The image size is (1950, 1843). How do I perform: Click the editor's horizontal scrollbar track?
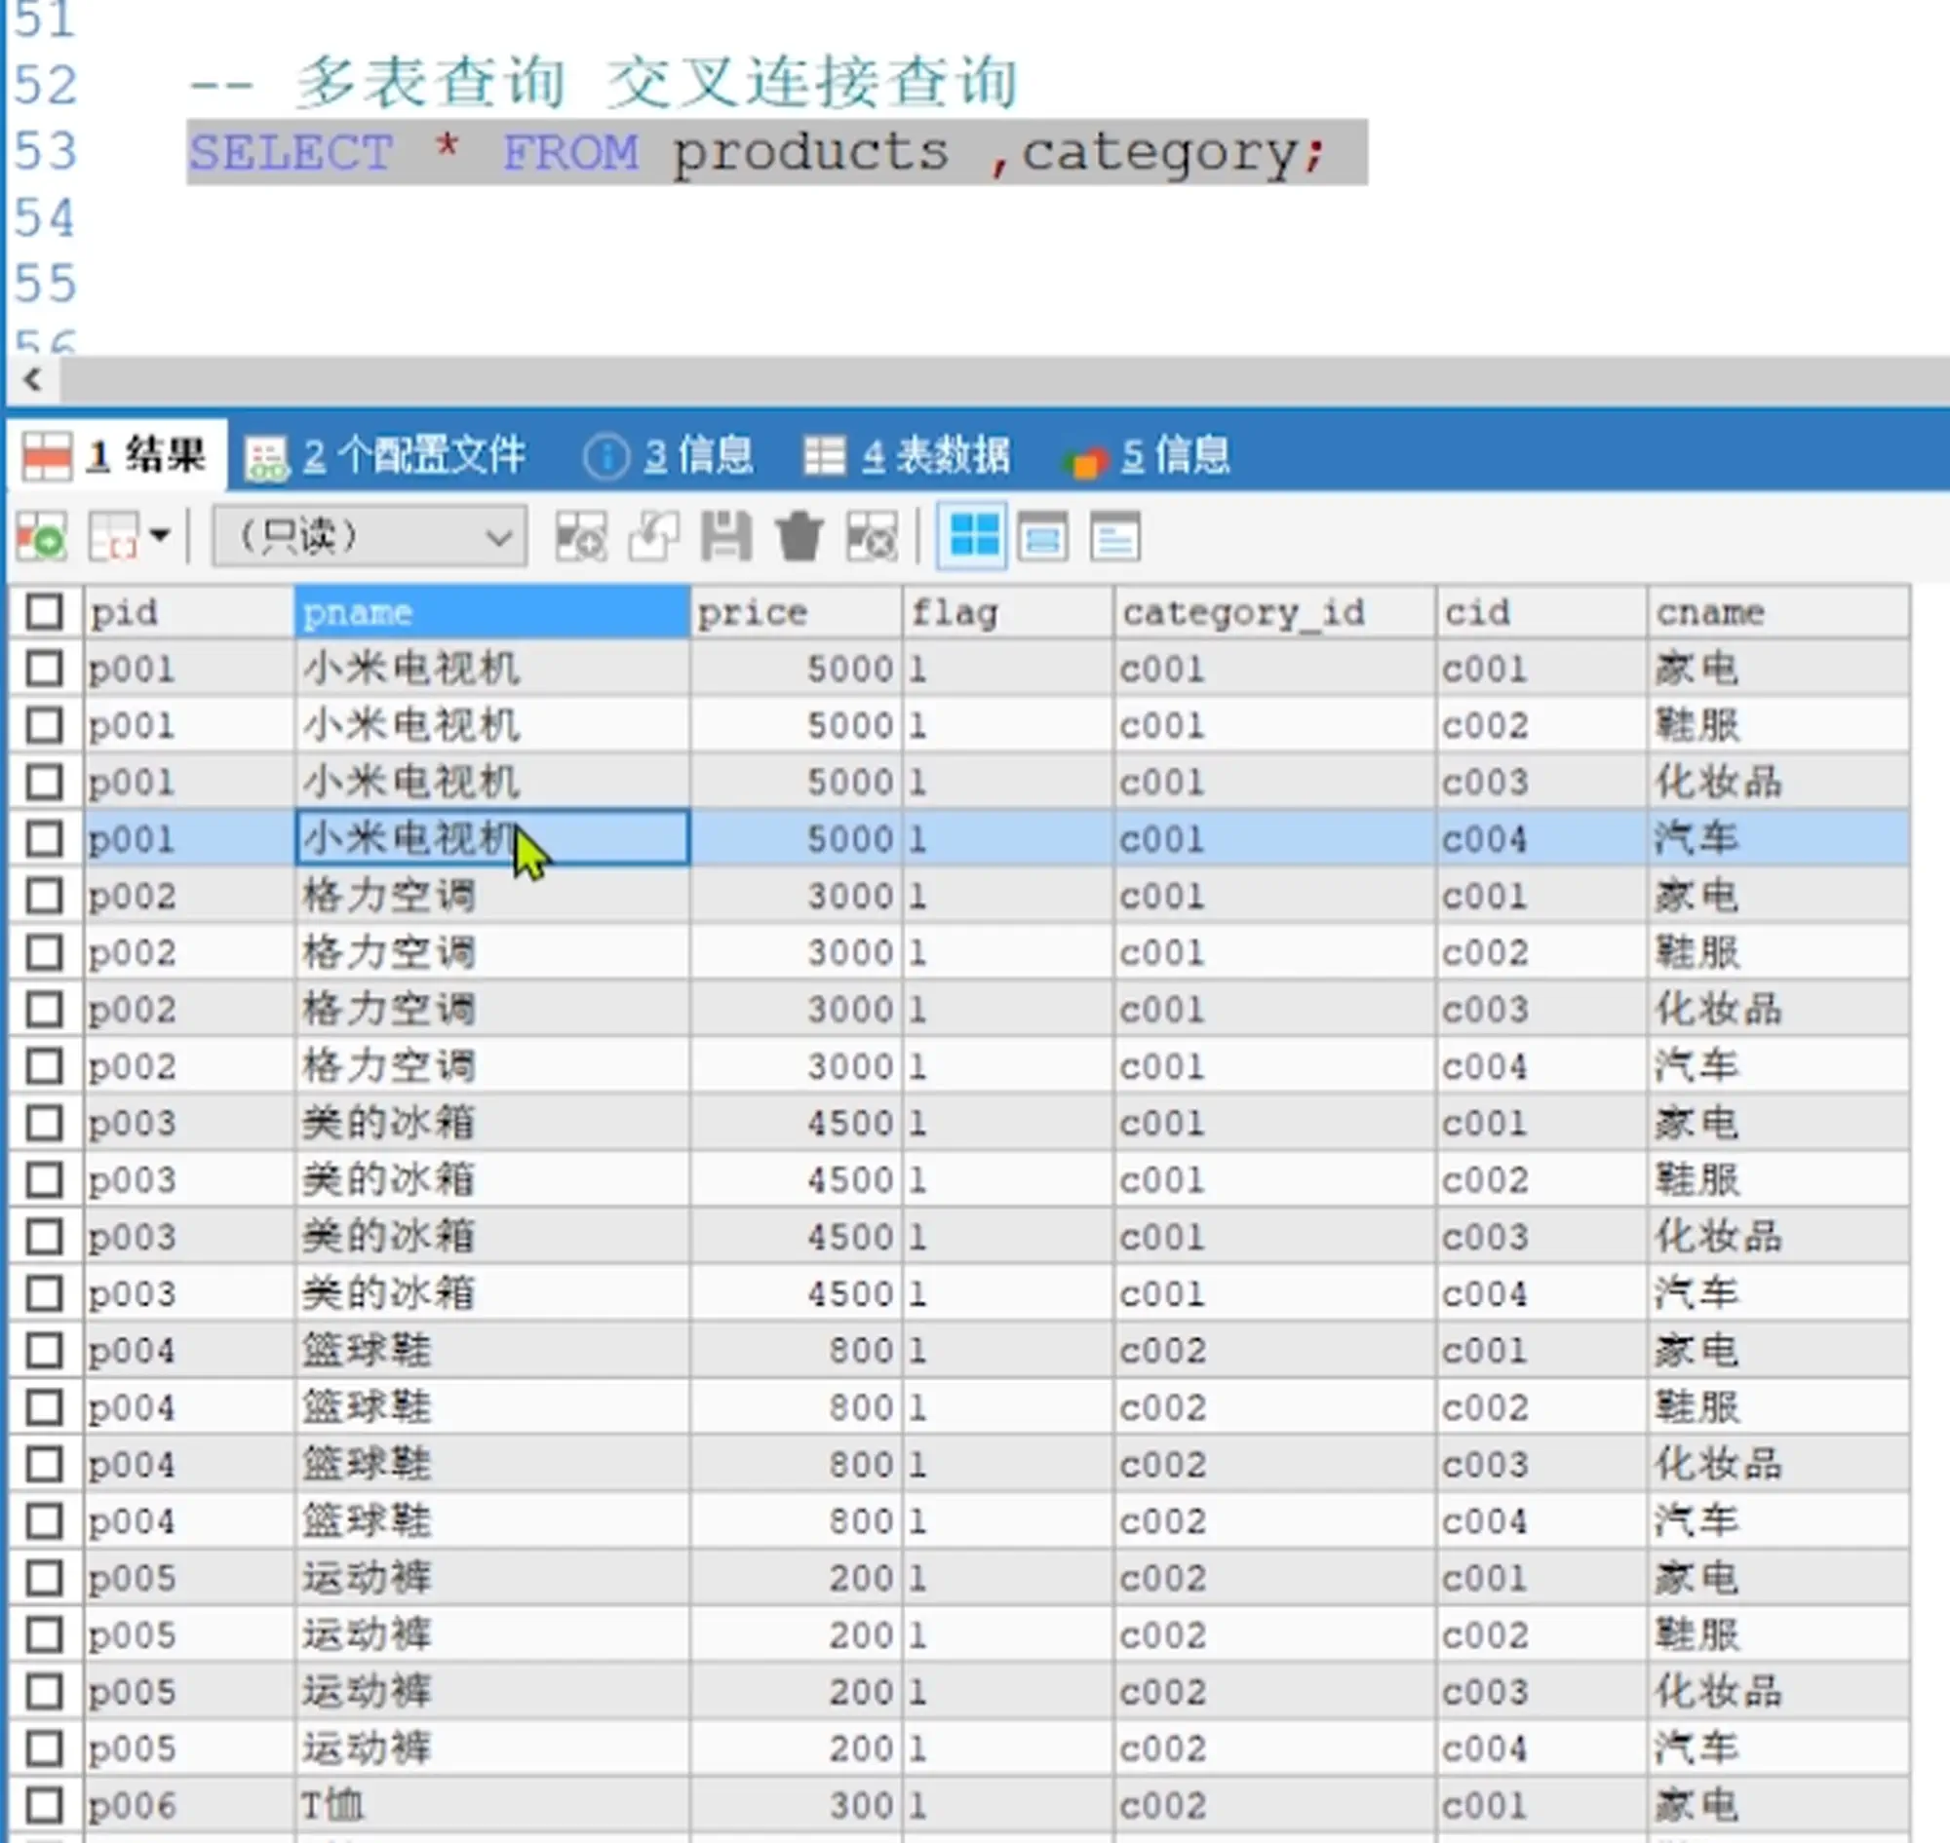(1004, 379)
